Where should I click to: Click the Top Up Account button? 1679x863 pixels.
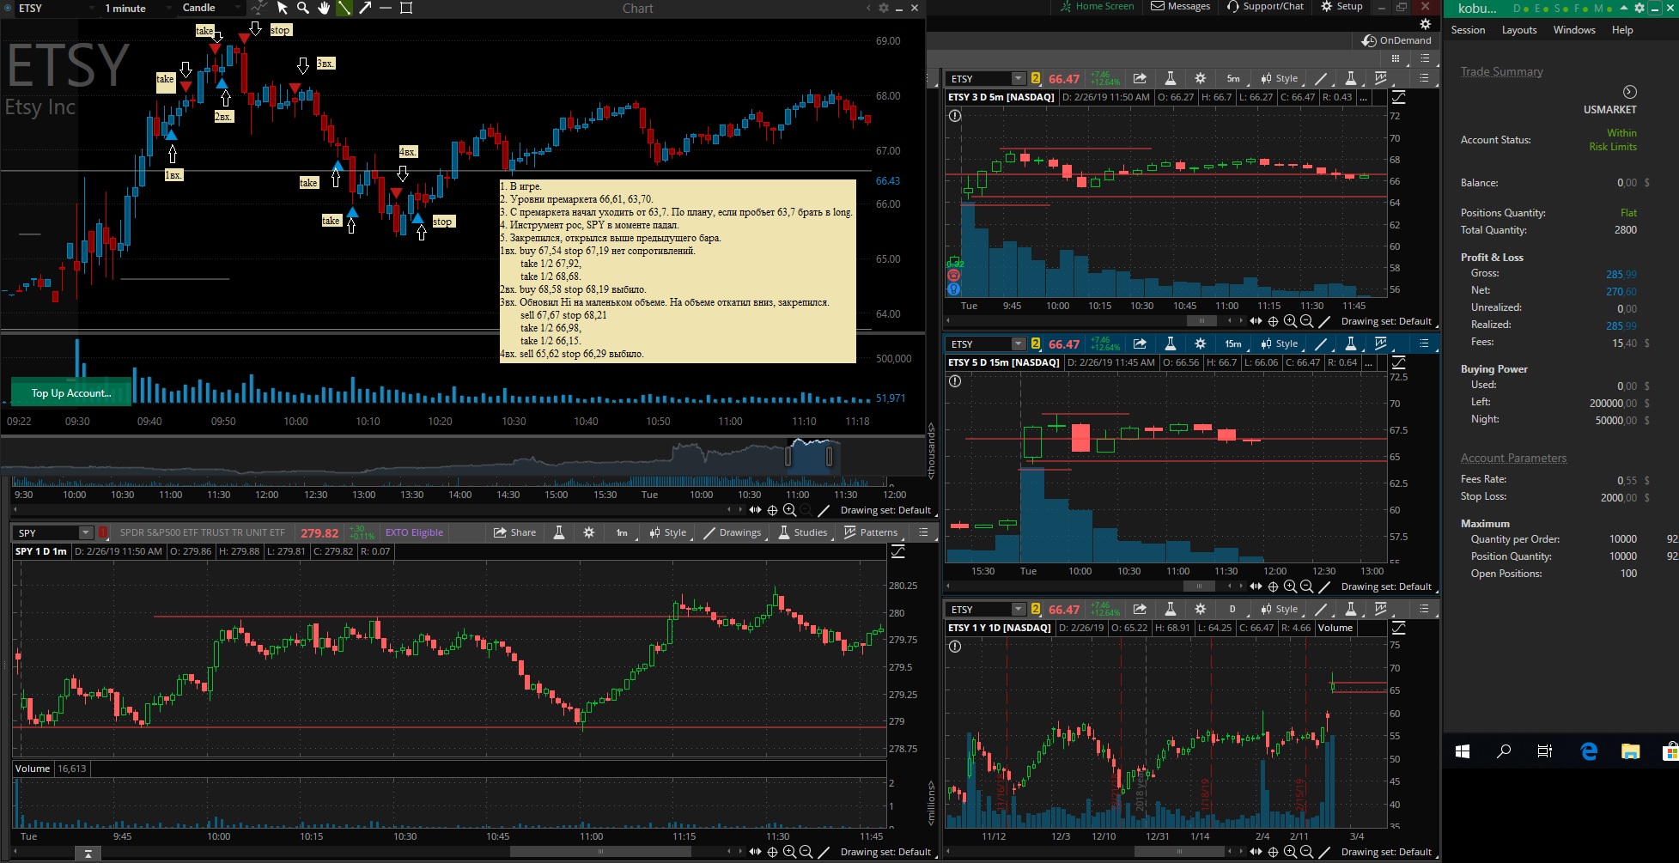(x=71, y=392)
